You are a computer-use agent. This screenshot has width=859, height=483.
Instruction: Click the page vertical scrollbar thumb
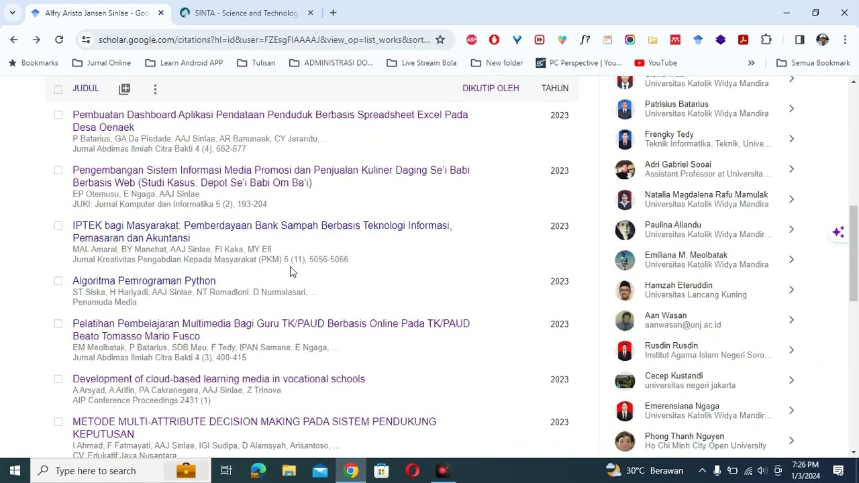point(853,254)
